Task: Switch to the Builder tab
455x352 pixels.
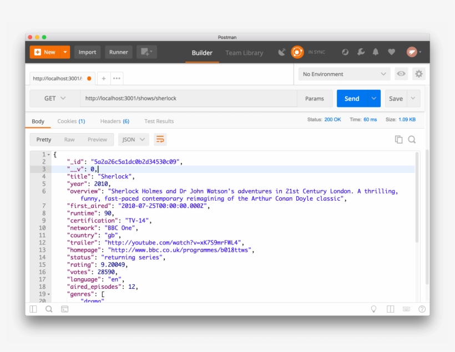Action: pos(202,53)
